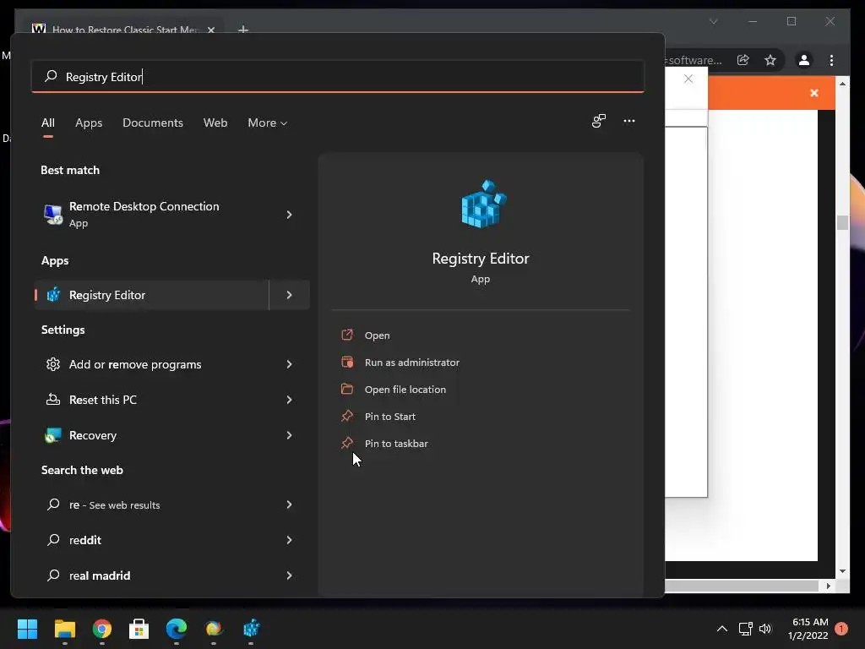
Task: Expand Reset this PC arrow
Action: coord(289,400)
